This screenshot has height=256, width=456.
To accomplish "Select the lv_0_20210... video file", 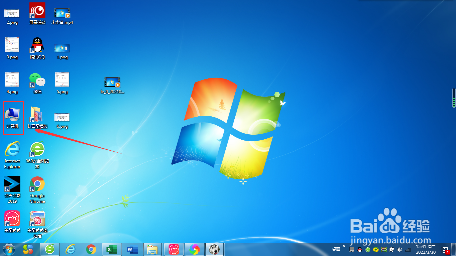I will pos(112,86).
